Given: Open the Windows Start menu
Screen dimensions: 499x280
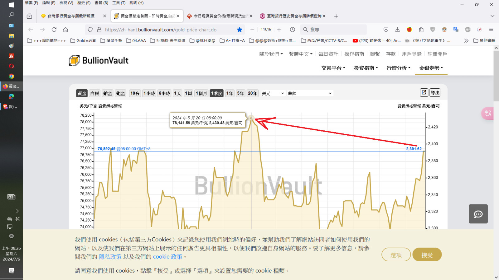Looking at the screenshot, I should (x=11, y=5).
